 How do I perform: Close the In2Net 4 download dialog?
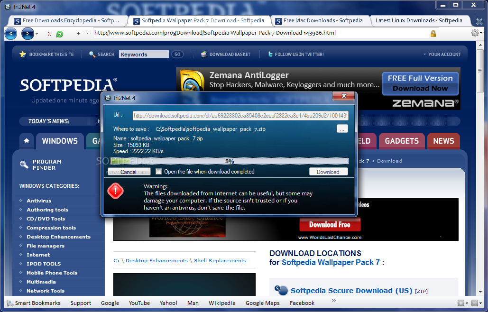[x=343, y=96]
